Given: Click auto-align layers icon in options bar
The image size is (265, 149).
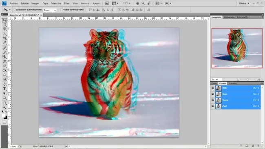Looking at the screenshot, I should [148, 10].
